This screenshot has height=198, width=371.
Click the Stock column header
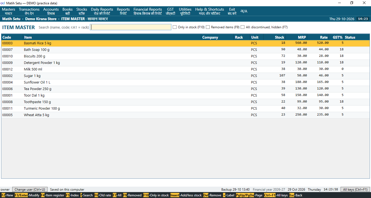(x=275, y=37)
